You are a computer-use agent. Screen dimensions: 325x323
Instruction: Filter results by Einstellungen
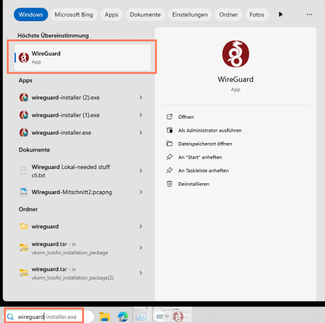(190, 15)
